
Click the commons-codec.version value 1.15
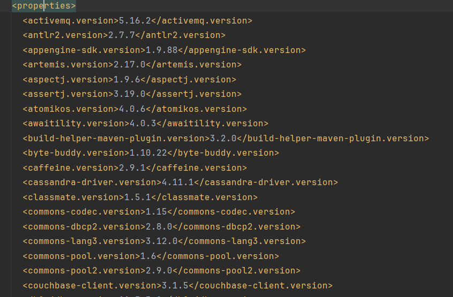pyautogui.click(x=156, y=212)
